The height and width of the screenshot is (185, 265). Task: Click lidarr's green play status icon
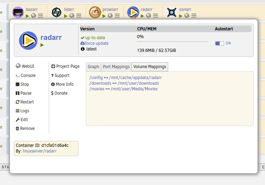point(66,16)
